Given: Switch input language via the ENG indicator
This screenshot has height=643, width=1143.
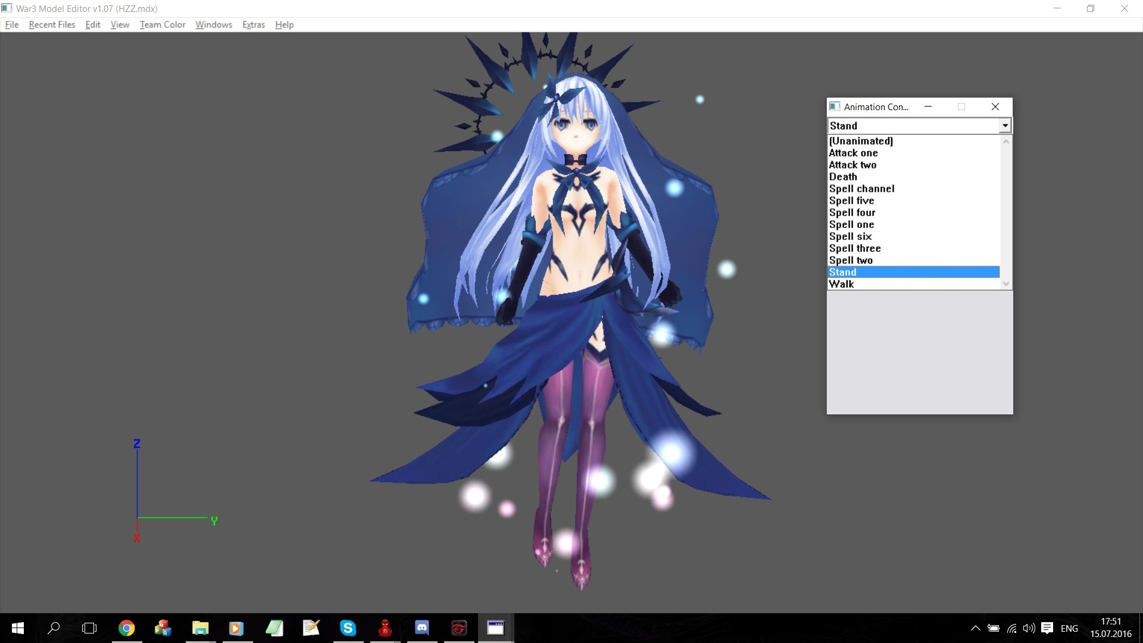Looking at the screenshot, I should click(1069, 628).
